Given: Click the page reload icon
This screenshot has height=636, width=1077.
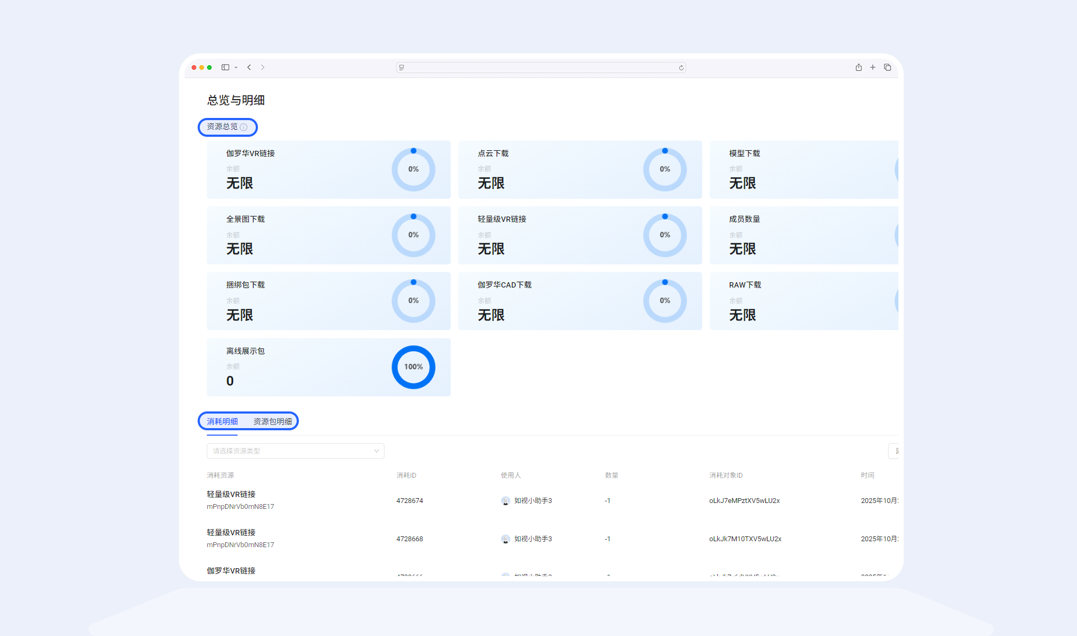Looking at the screenshot, I should (x=680, y=67).
